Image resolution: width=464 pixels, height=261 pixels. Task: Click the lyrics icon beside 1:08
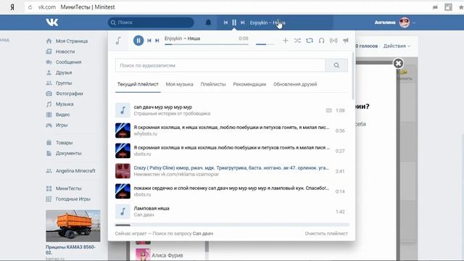click(x=328, y=110)
